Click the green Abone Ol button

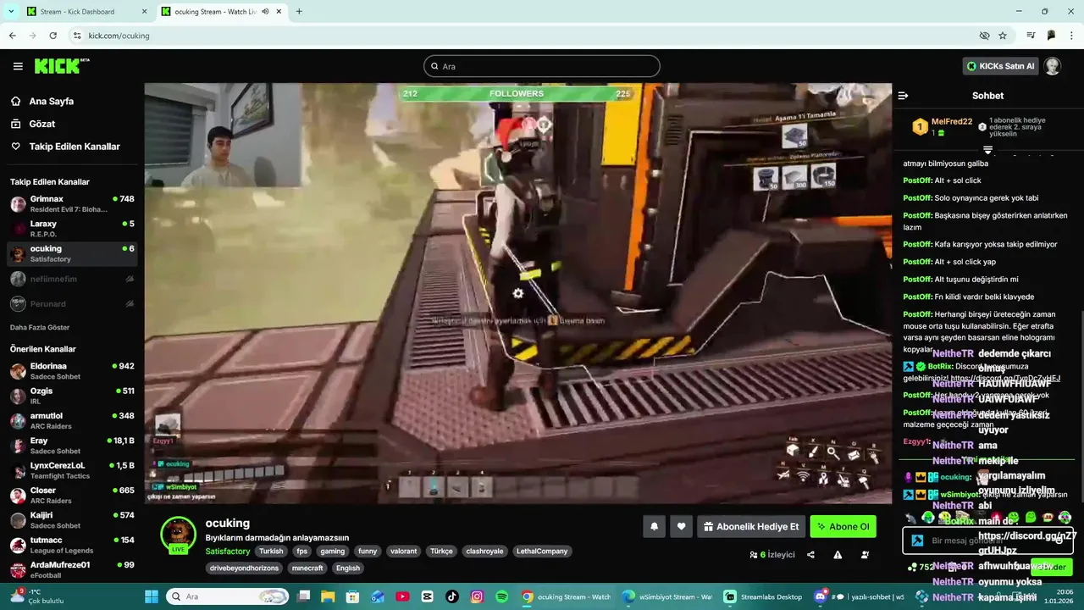point(843,527)
